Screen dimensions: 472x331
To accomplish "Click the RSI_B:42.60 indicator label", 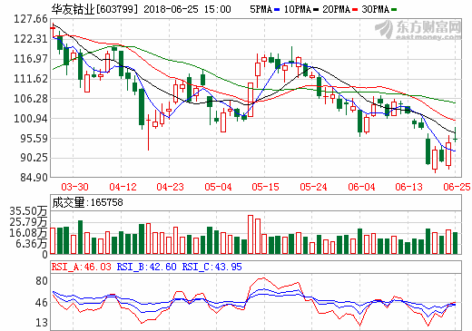I will (146, 267).
